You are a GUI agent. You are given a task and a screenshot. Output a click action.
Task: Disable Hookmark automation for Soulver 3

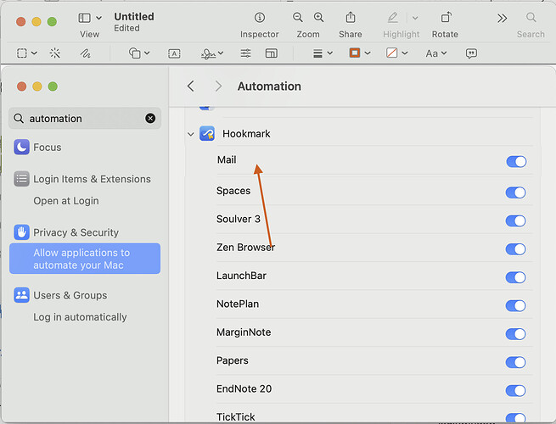pyautogui.click(x=515, y=221)
